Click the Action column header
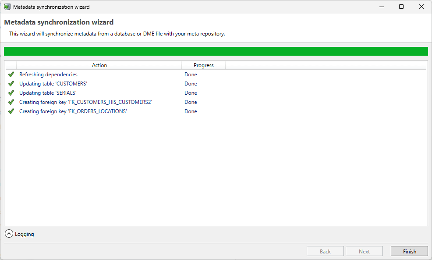This screenshot has width=432, height=260. [99, 65]
